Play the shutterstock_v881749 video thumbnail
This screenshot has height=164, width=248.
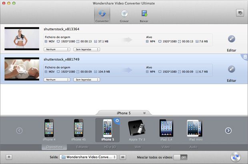pos(22,69)
